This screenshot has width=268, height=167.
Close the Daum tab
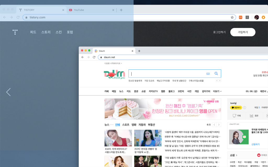coord(132,51)
